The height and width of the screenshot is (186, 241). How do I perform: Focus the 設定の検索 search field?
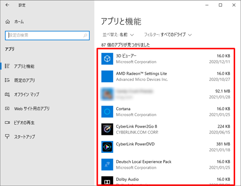tap(47, 35)
